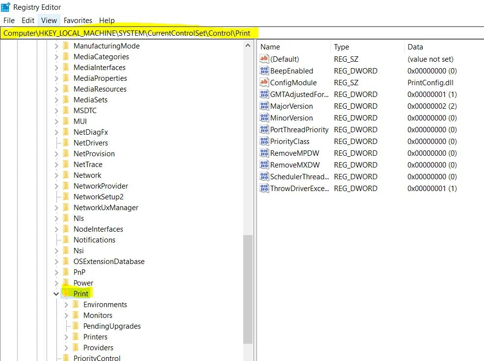Select the SchedulerThread... value name

tap(300, 177)
